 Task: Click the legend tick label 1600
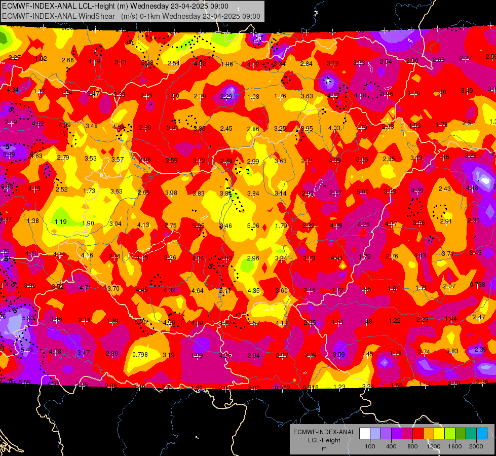(455, 446)
